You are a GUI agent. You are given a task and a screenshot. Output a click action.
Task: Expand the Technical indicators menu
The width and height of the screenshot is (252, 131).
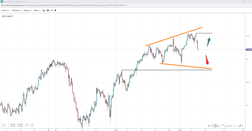[17, 10]
